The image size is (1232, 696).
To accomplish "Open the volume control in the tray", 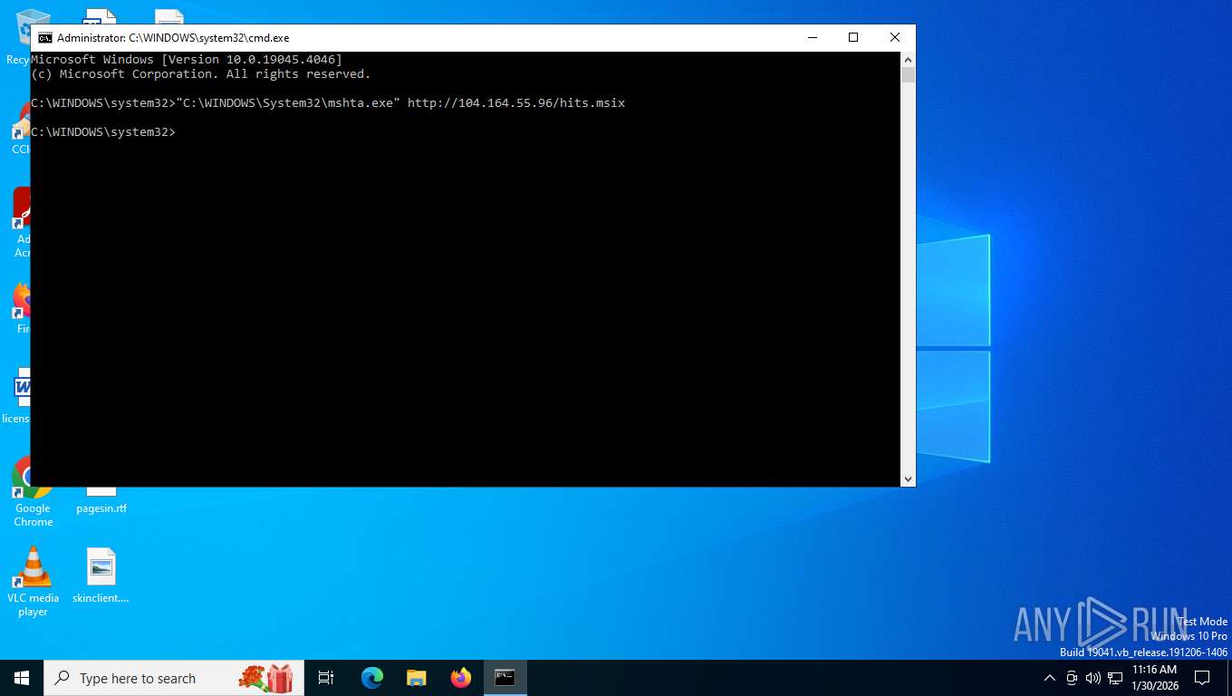I will pos(1092,678).
